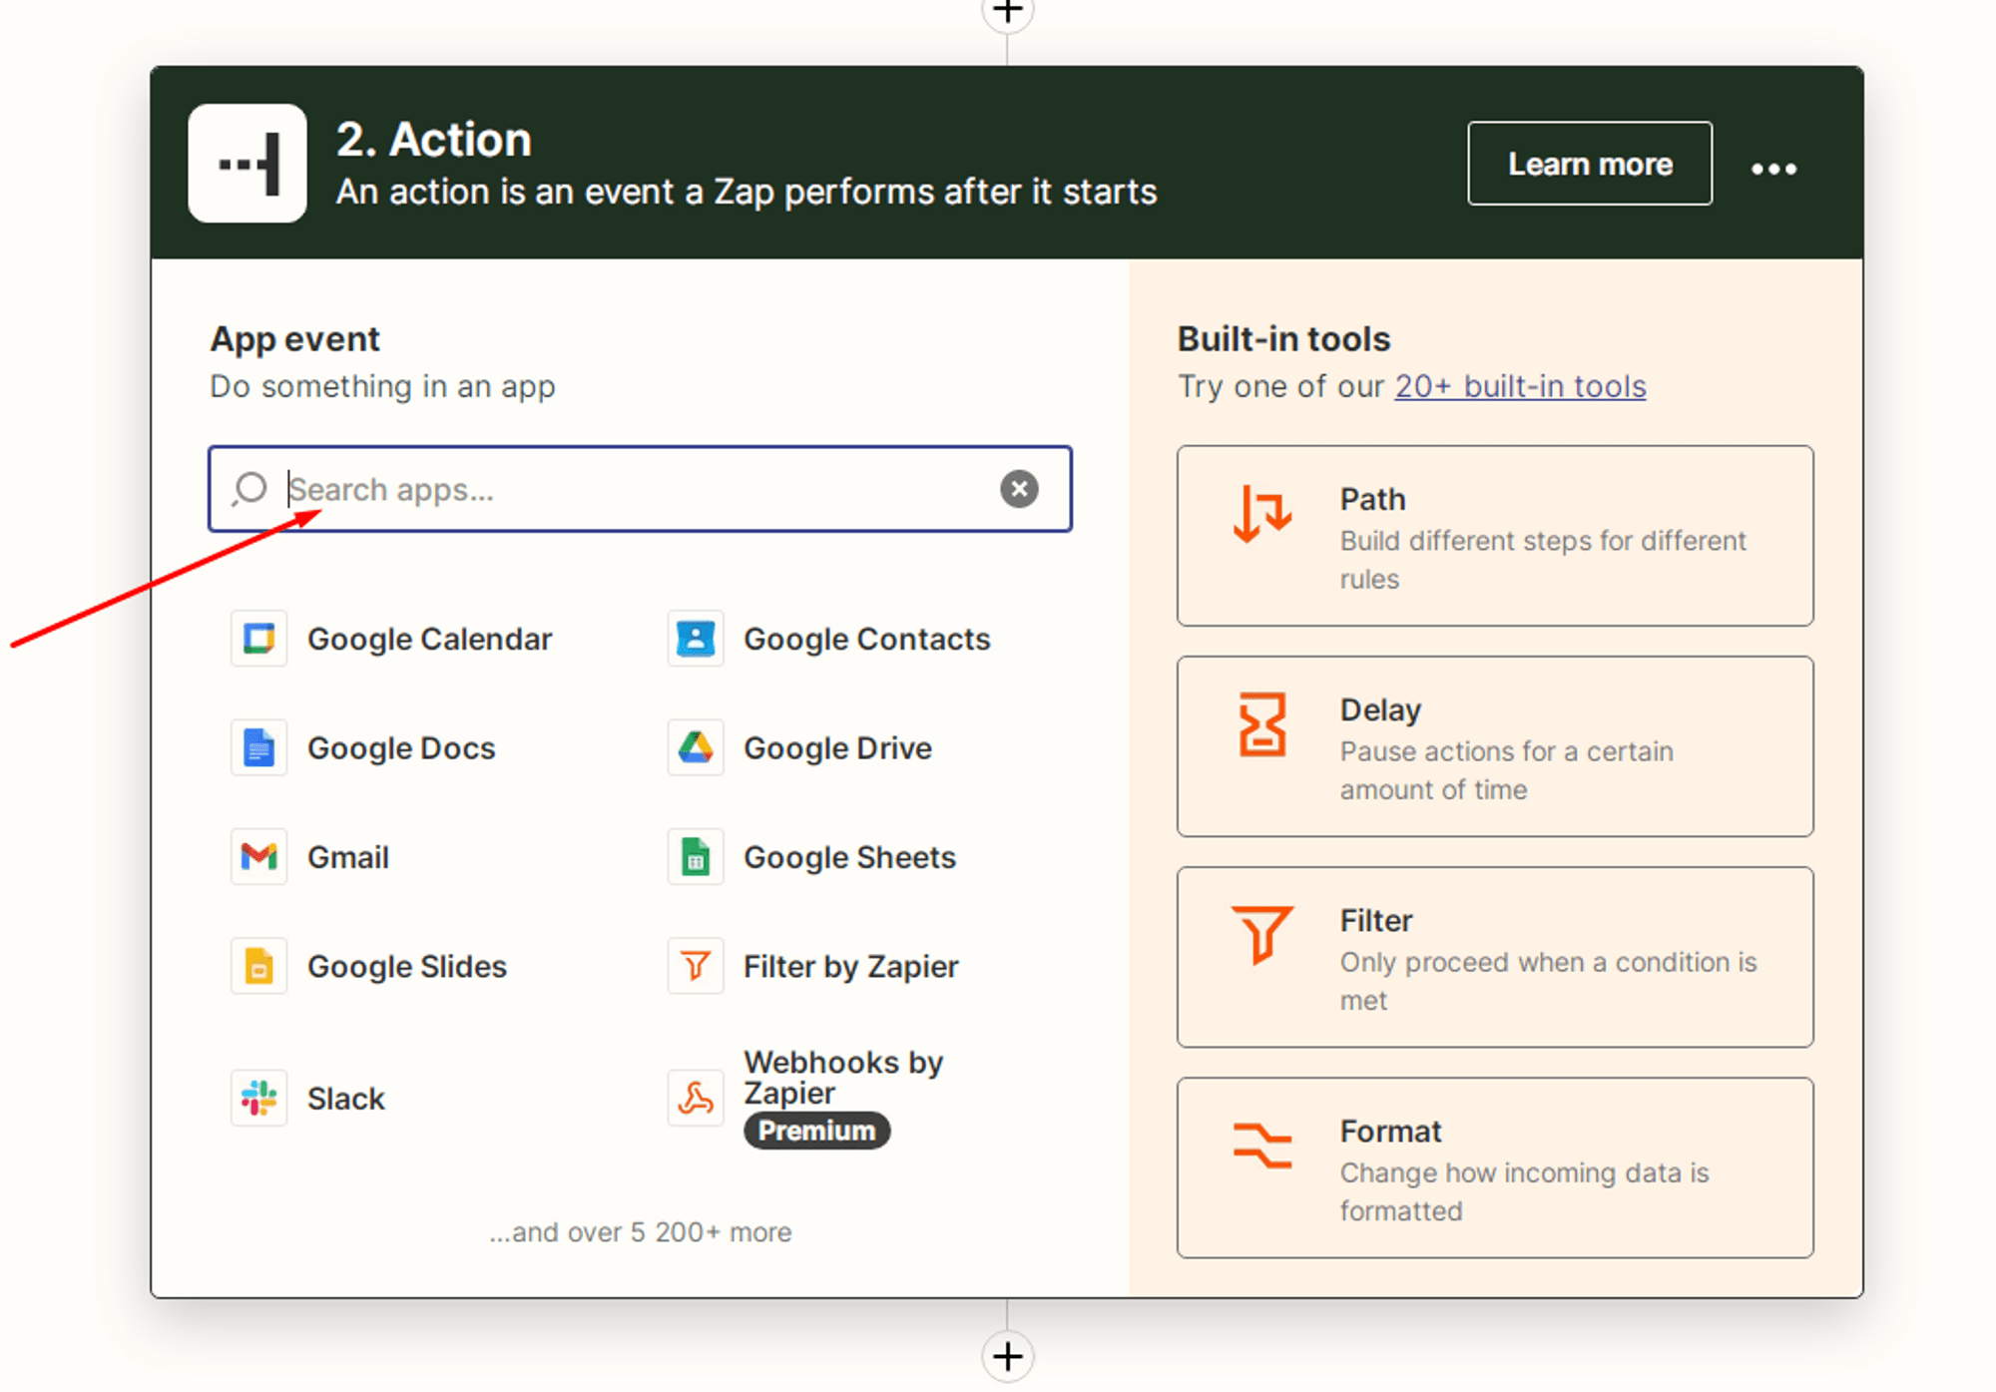Image resolution: width=1996 pixels, height=1392 pixels.
Task: Select the Path built-in tool card
Action: point(1495,536)
